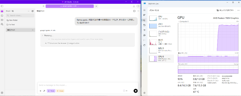
Task: Open the developer terminal sidebar icon
Action: click(2, 16)
